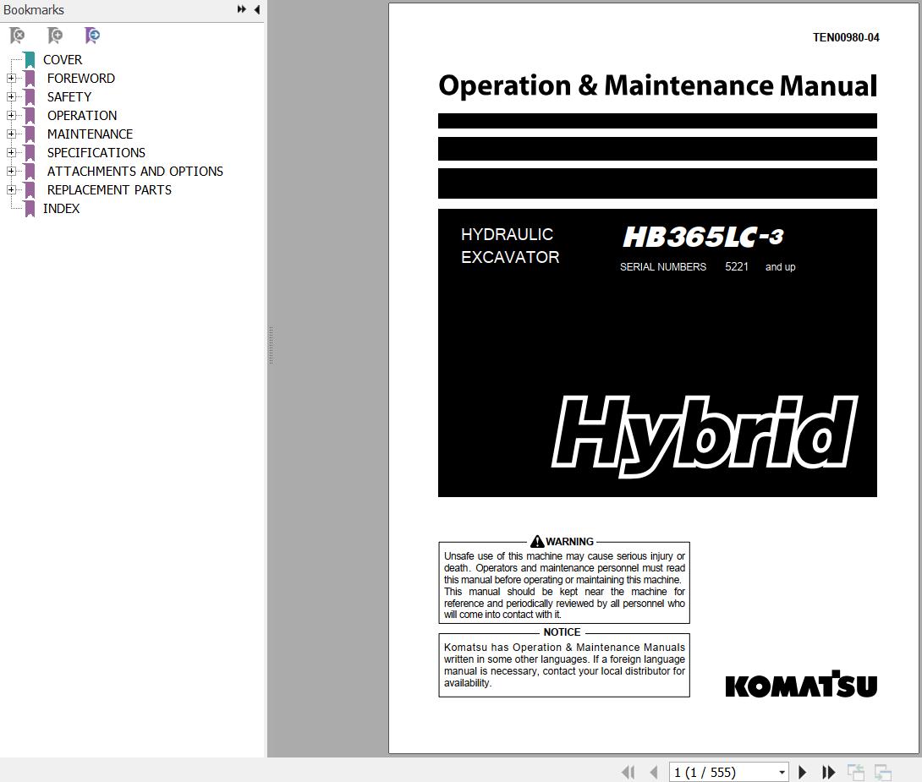922x782 pixels.
Task: Click the expand bookmarks panel double-arrow icon
Action: click(242, 9)
